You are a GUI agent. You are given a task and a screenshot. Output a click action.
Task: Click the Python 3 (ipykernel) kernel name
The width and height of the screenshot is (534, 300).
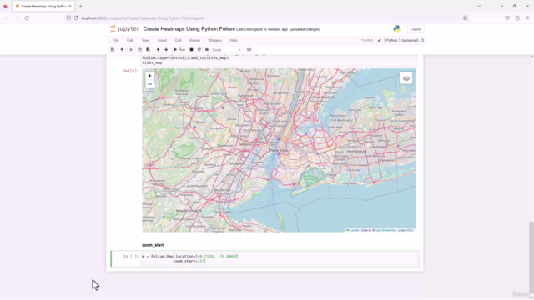point(402,41)
